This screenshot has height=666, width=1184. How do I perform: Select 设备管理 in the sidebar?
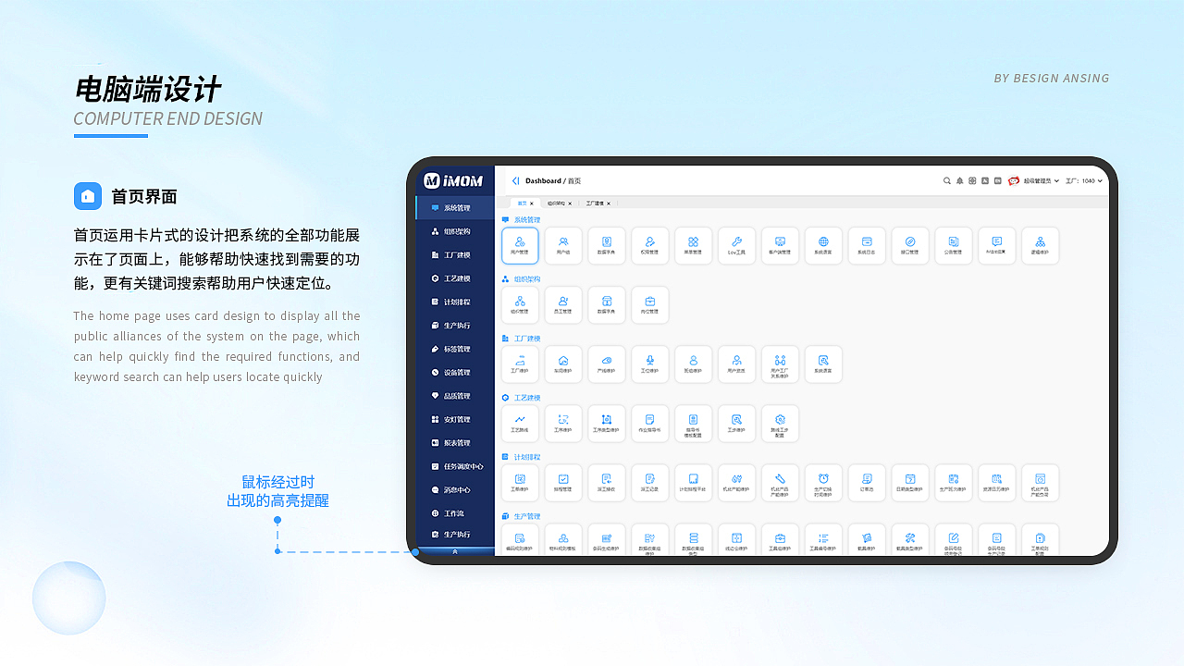(x=455, y=373)
